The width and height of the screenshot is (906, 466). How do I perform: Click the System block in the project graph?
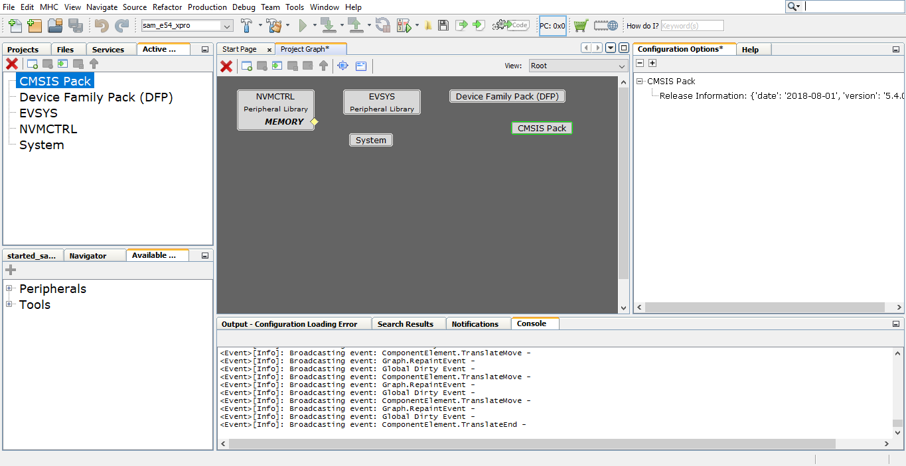pos(370,140)
